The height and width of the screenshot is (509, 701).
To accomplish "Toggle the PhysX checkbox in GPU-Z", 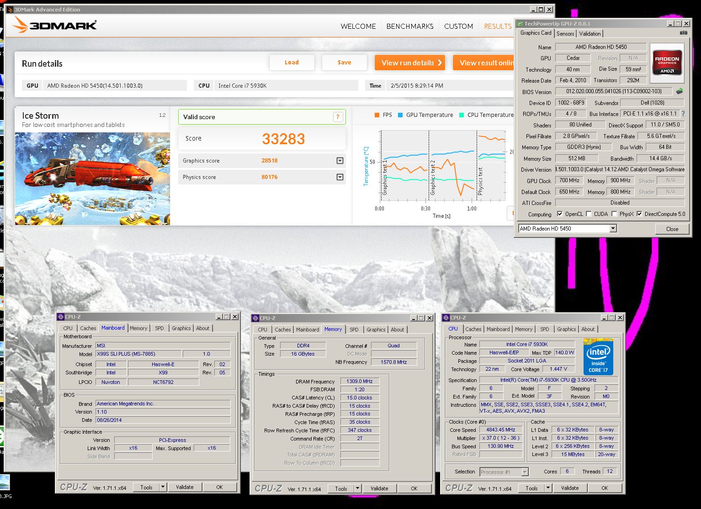I will [x=614, y=214].
